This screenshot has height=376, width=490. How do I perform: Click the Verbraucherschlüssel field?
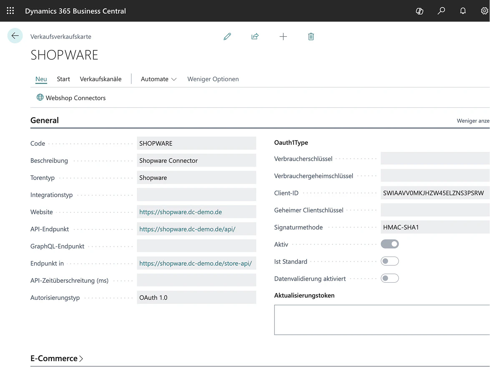pos(435,159)
